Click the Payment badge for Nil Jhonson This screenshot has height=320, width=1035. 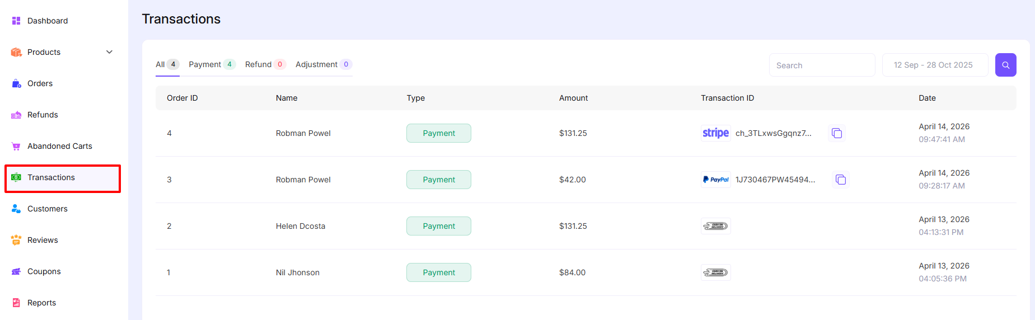click(438, 272)
